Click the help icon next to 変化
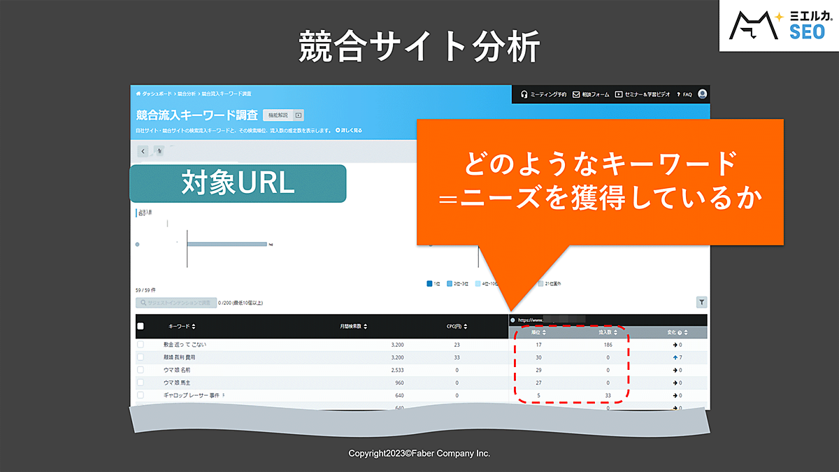This screenshot has width=839, height=472. 688,332
